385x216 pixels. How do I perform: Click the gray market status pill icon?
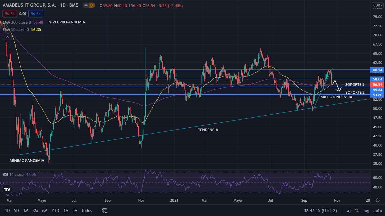pos(86,5)
